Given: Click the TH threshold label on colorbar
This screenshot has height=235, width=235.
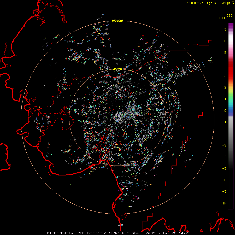Looking at the screenshot, I should [224, 203].
